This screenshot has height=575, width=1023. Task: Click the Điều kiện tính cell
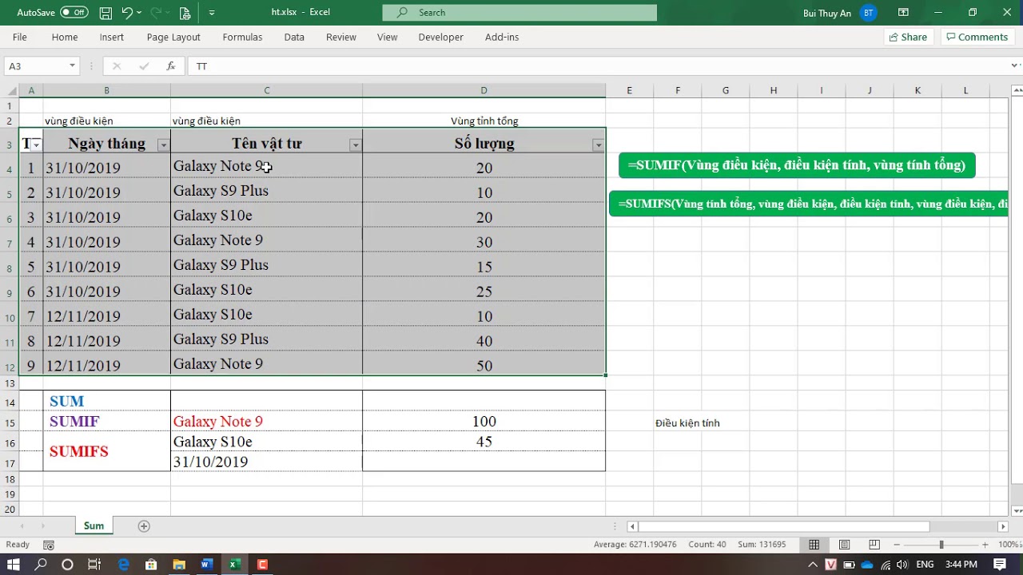687,422
